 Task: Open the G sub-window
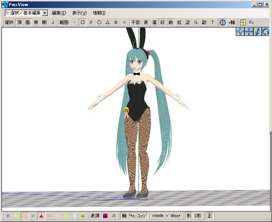click(196, 22)
